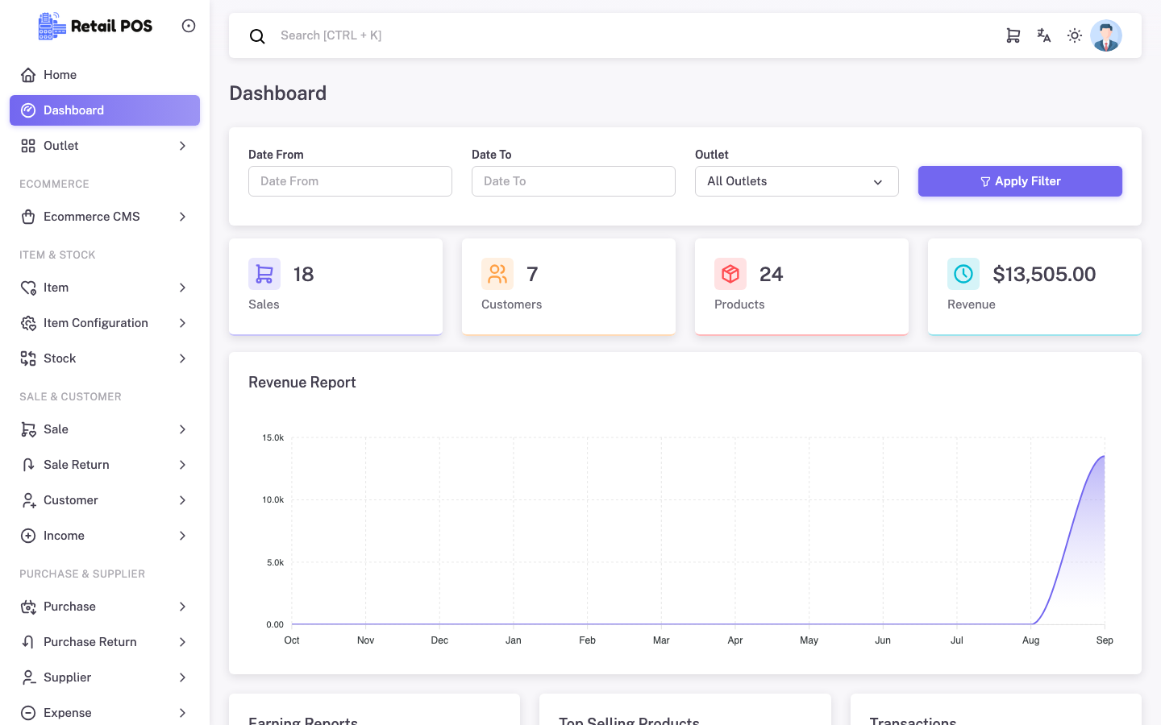Expand the Item menu
Viewport: 1161px width, 725px height.
tap(105, 288)
